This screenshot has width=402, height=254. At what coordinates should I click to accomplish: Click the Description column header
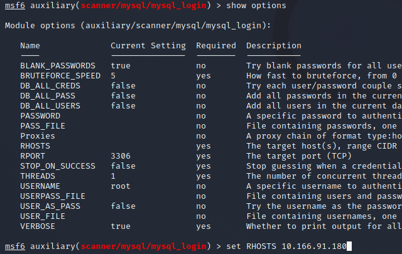click(x=274, y=45)
